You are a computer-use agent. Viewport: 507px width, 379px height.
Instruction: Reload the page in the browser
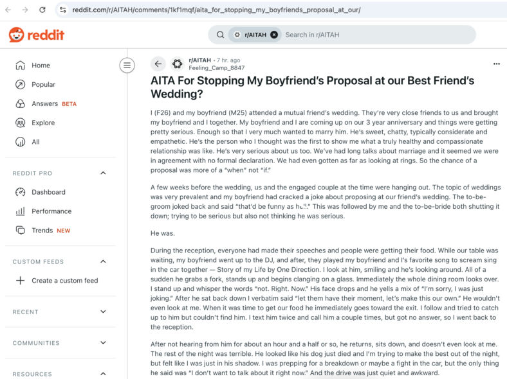pos(42,10)
